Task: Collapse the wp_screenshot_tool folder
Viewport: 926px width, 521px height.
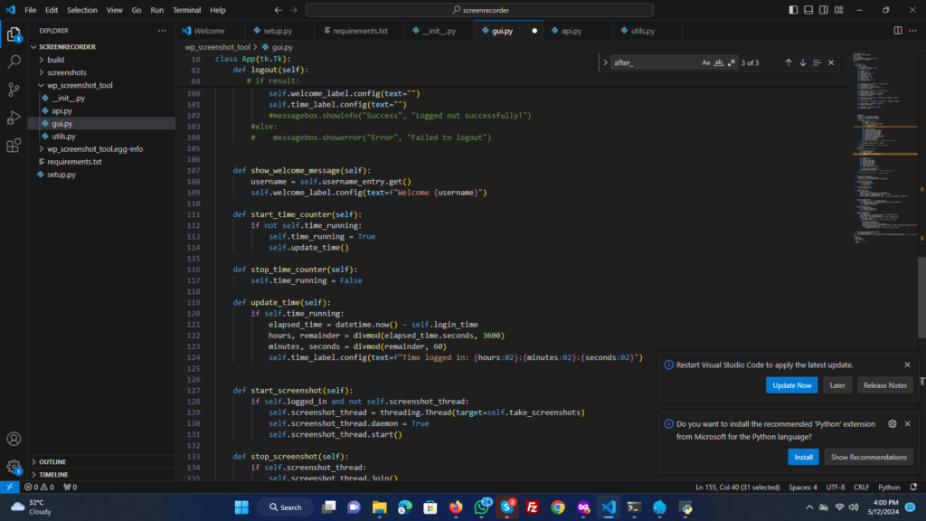Action: click(x=80, y=85)
